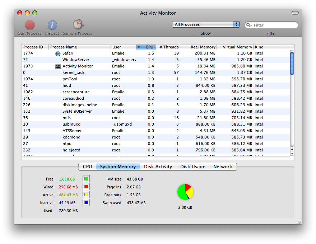Select the System Memory tab
Viewport: 316px width, 244px height.
click(118, 167)
